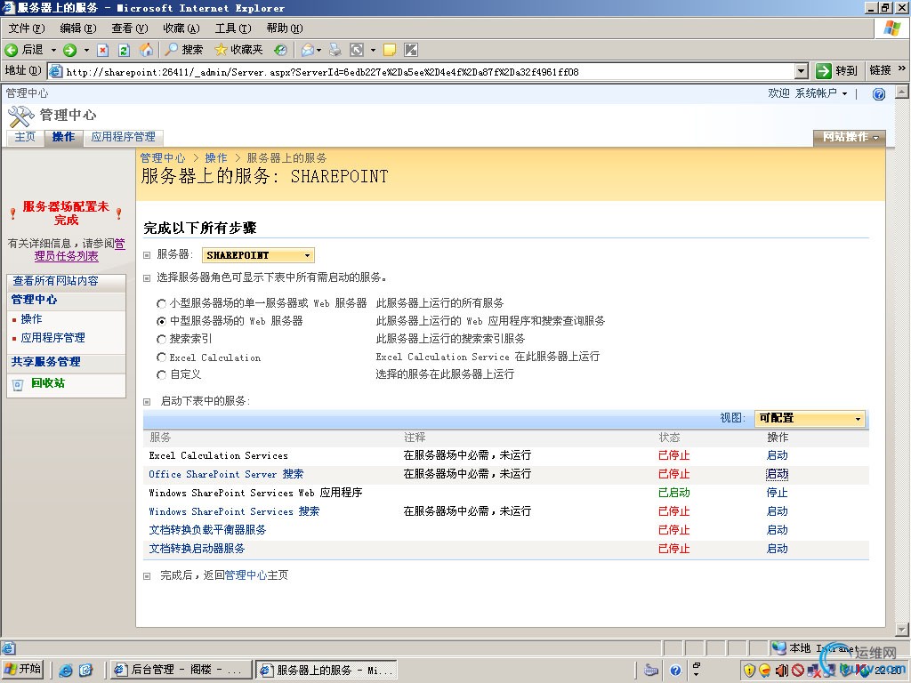Open Favorites (收藏夹) star button

(238, 50)
